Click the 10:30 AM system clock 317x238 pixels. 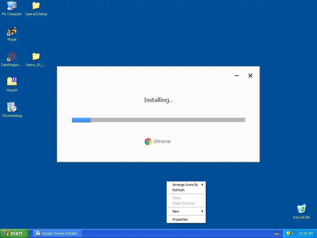point(306,233)
